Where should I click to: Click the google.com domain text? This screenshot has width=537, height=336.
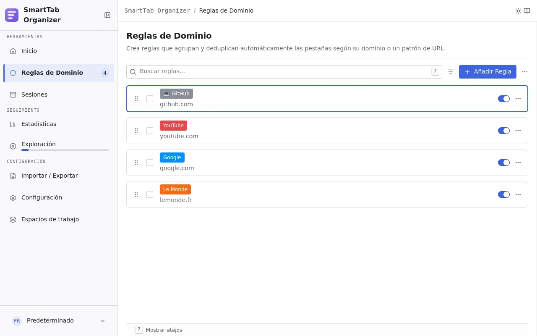point(177,168)
